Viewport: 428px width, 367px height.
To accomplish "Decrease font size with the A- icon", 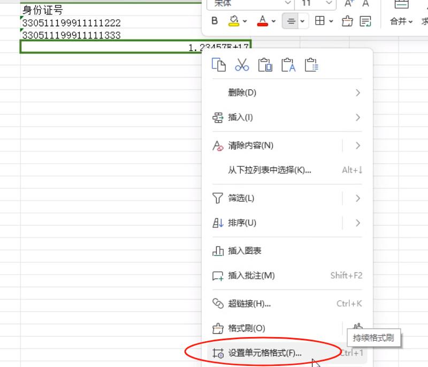I will [x=365, y=3].
